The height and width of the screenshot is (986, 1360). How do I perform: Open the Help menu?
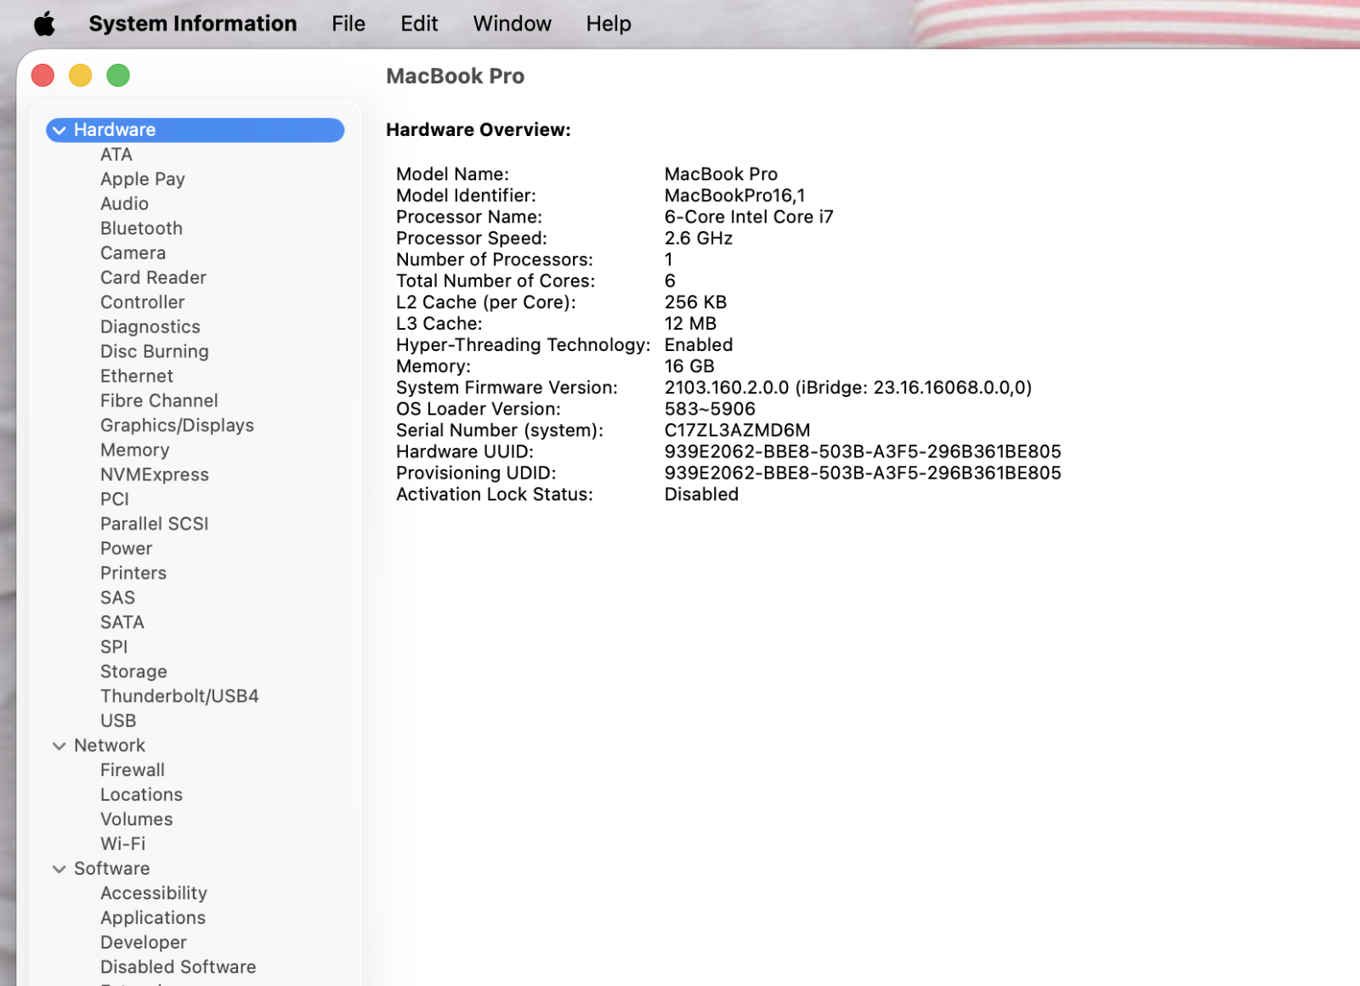point(609,24)
